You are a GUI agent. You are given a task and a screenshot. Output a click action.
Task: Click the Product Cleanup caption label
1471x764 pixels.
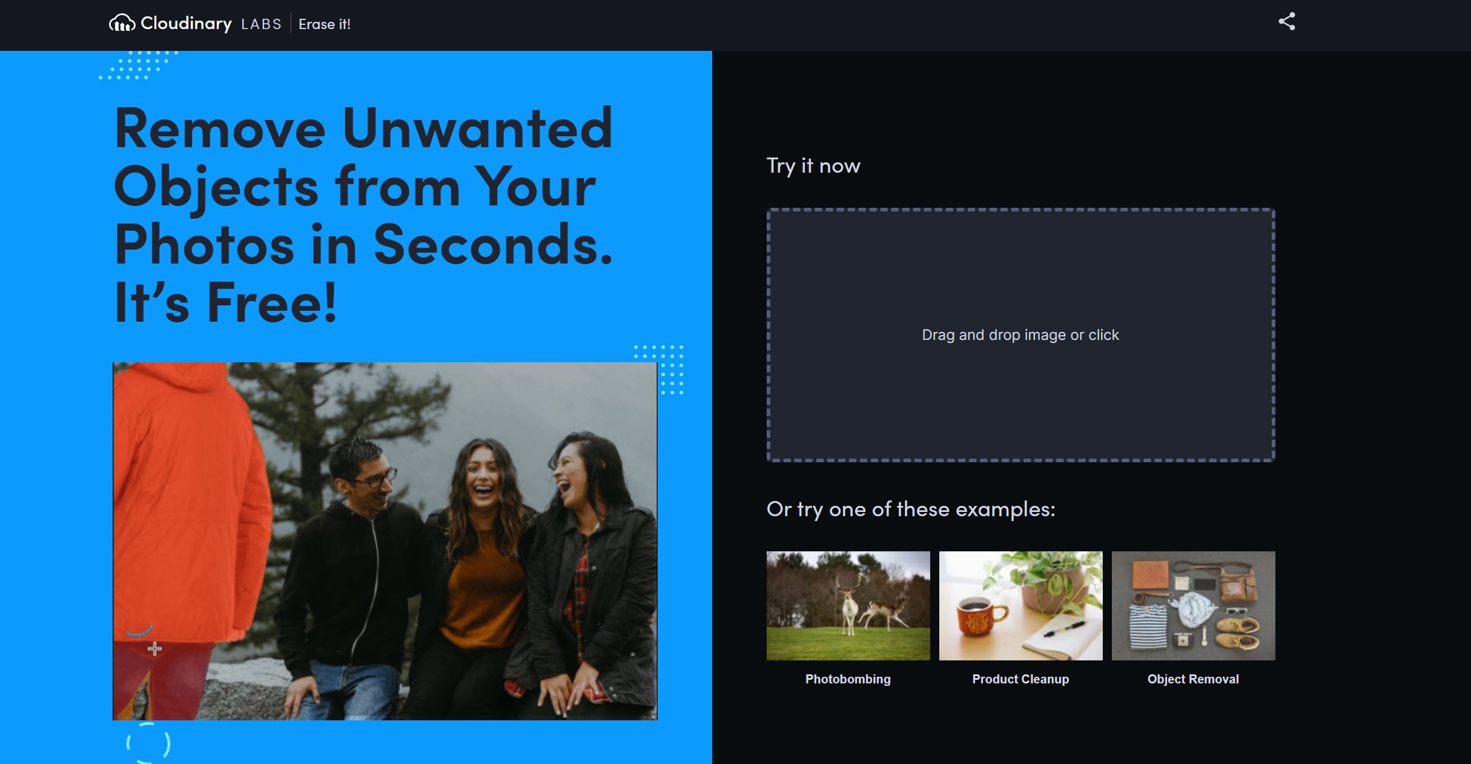pyautogui.click(x=1020, y=679)
